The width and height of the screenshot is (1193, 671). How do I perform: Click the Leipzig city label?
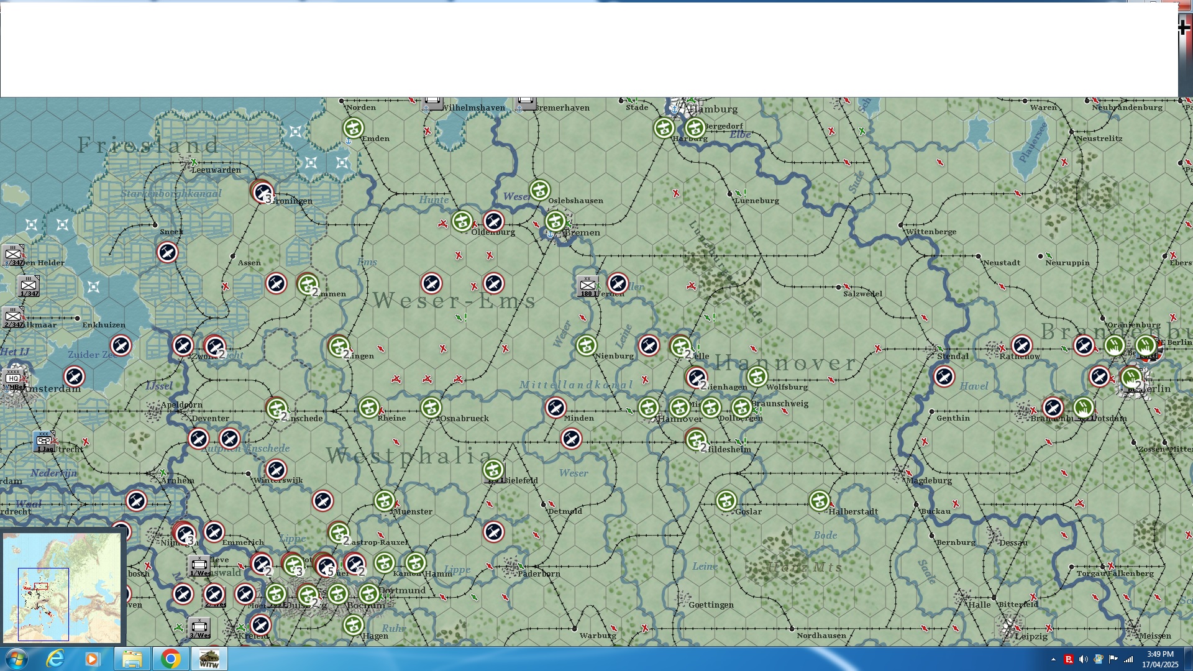1031,636
